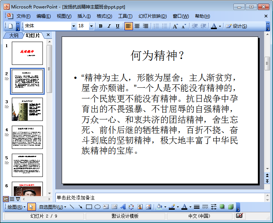The image size is (273, 223).
Task: Open the 设计(S) design pane
Action: (236, 26)
